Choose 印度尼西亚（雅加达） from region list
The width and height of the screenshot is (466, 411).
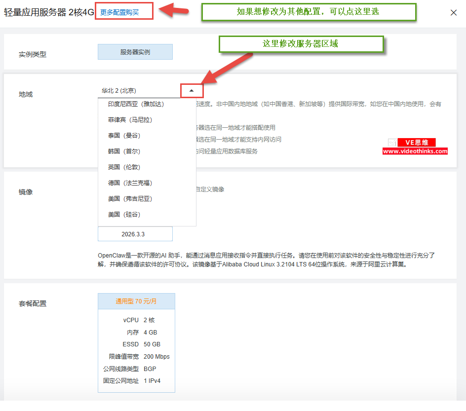136,104
